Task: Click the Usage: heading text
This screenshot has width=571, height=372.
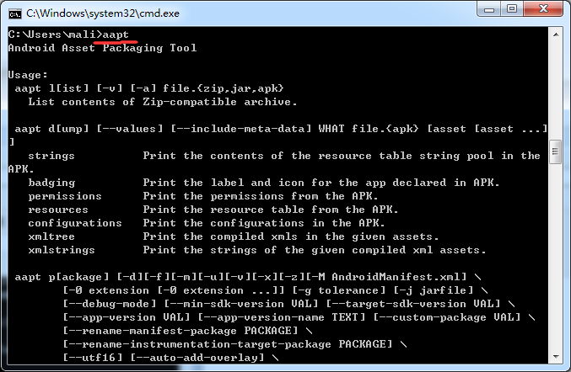Action: coord(28,75)
